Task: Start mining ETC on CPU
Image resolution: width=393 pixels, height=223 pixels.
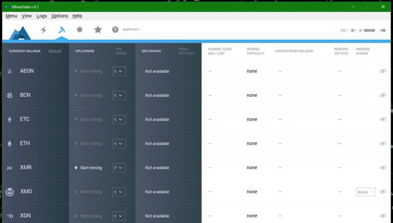Action: [x=89, y=120]
